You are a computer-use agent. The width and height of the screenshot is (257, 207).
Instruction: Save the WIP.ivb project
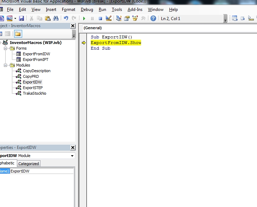click(x=21, y=18)
